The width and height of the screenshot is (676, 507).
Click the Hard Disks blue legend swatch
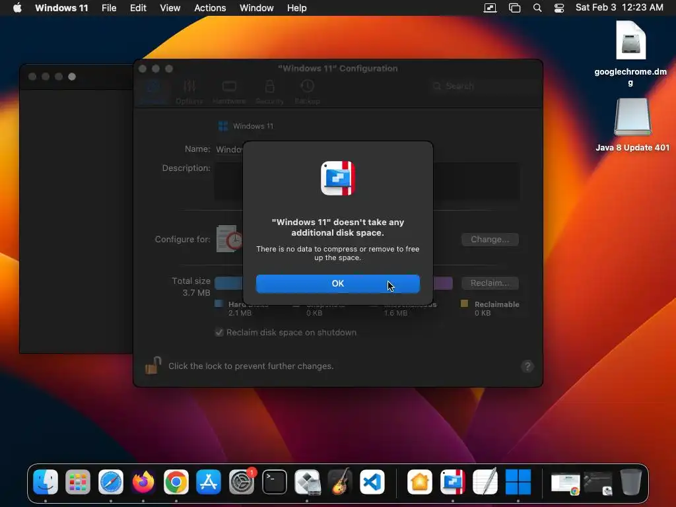219,304
